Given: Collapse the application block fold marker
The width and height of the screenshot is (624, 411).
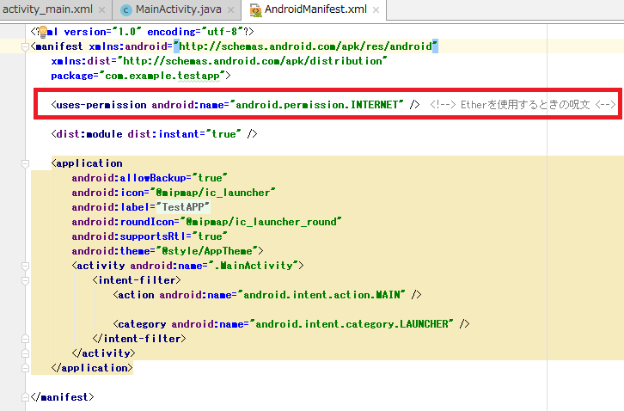Looking at the screenshot, I should 26,163.
